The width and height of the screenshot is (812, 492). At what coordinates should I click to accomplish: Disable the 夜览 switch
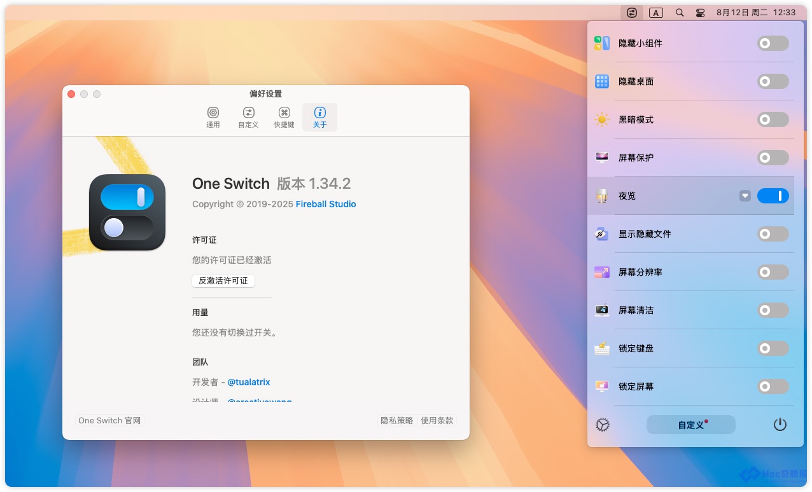[x=773, y=196]
